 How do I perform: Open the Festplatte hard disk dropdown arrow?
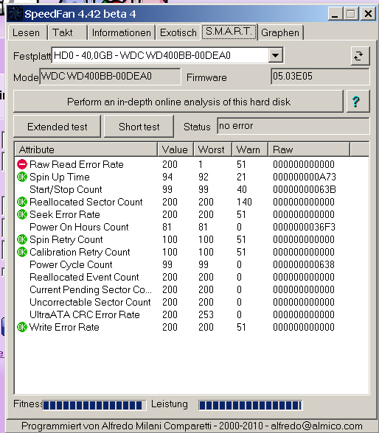click(x=275, y=55)
